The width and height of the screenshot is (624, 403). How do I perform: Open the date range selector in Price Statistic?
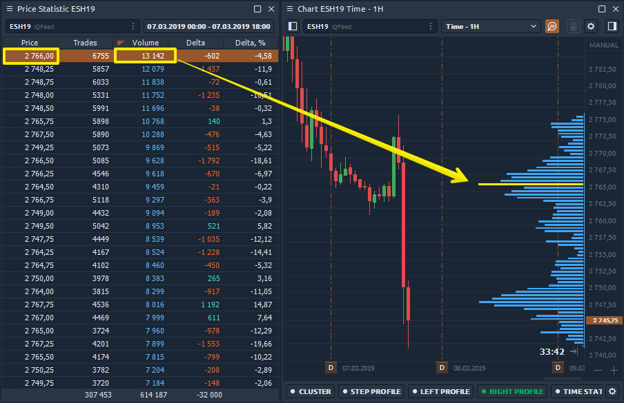[208, 26]
